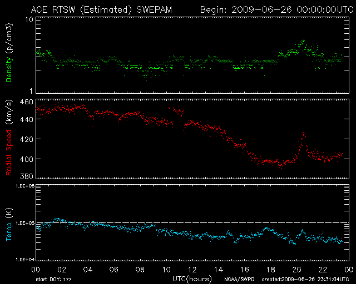Image resolution: width=356 pixels, height=284 pixels.
Task: Select the green 'Density (p/cm3)' axis label
Action: click(x=9, y=53)
